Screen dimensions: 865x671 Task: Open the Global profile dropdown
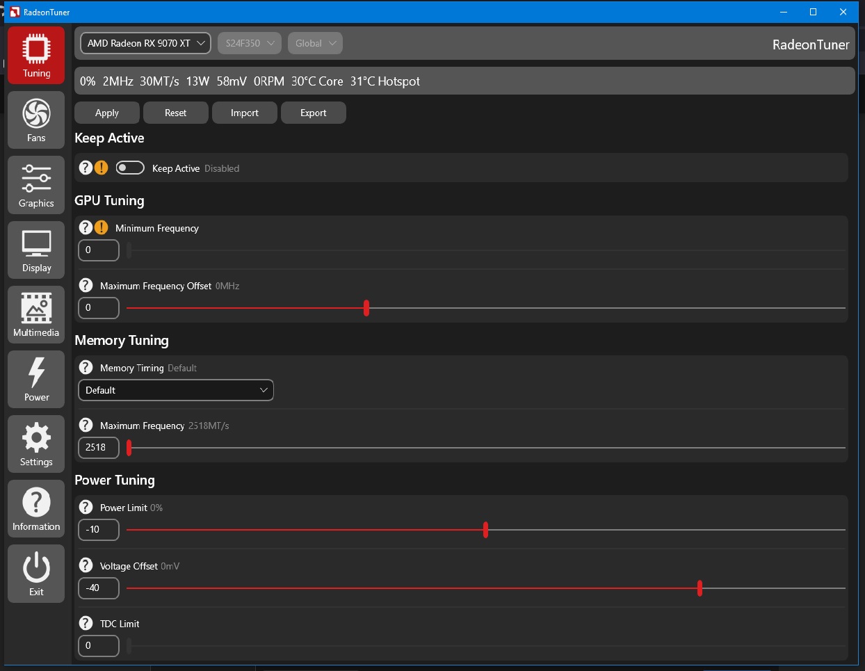pos(315,43)
